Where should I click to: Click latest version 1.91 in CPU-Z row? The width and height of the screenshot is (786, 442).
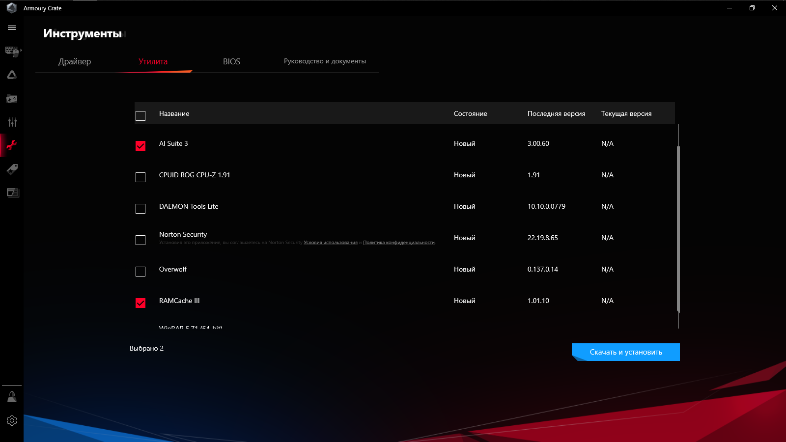click(533, 175)
